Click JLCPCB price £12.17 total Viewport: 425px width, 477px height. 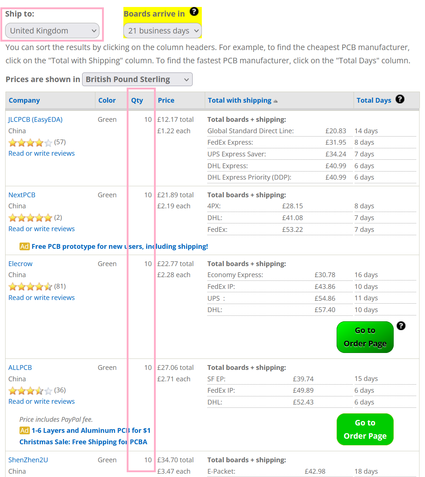point(175,120)
